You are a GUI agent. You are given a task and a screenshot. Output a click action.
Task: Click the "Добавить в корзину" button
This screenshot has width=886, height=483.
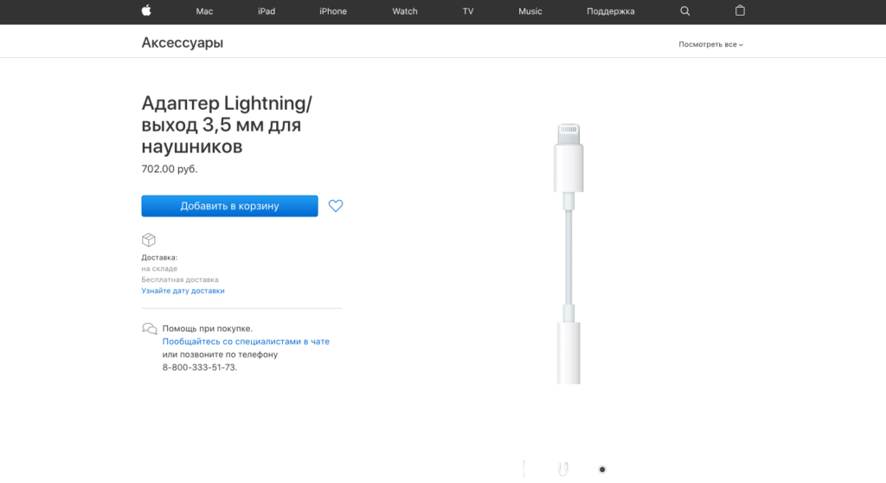[x=229, y=206]
